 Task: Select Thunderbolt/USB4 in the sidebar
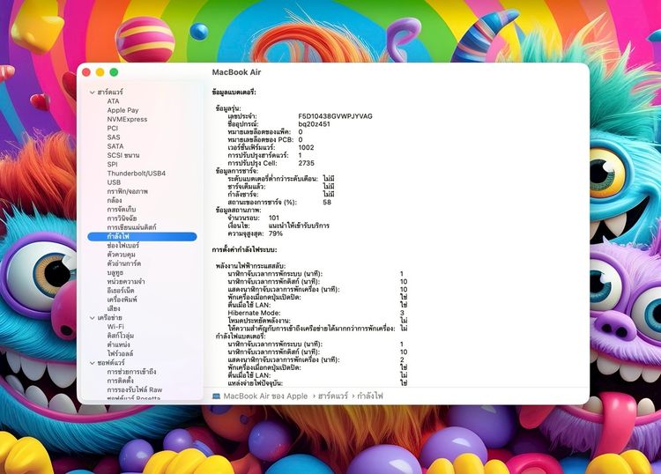136,173
